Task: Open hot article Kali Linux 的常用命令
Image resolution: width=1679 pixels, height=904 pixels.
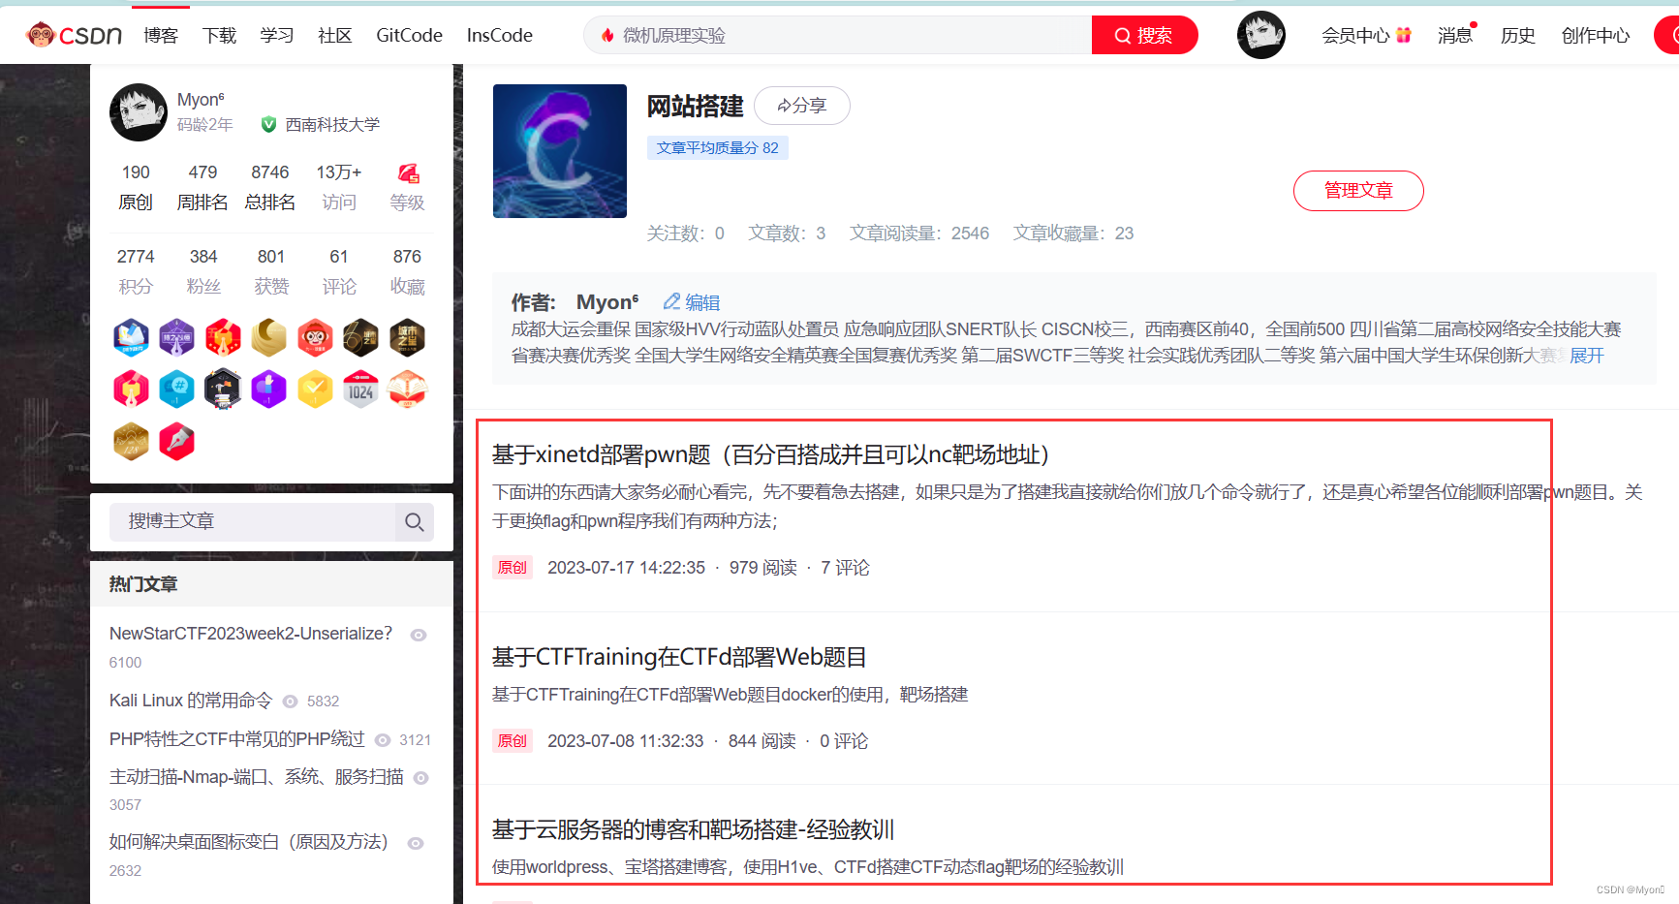Action: click(x=191, y=701)
